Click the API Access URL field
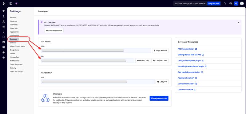Image resolution: width=246 pixels, height=114 pixels. point(96,51)
